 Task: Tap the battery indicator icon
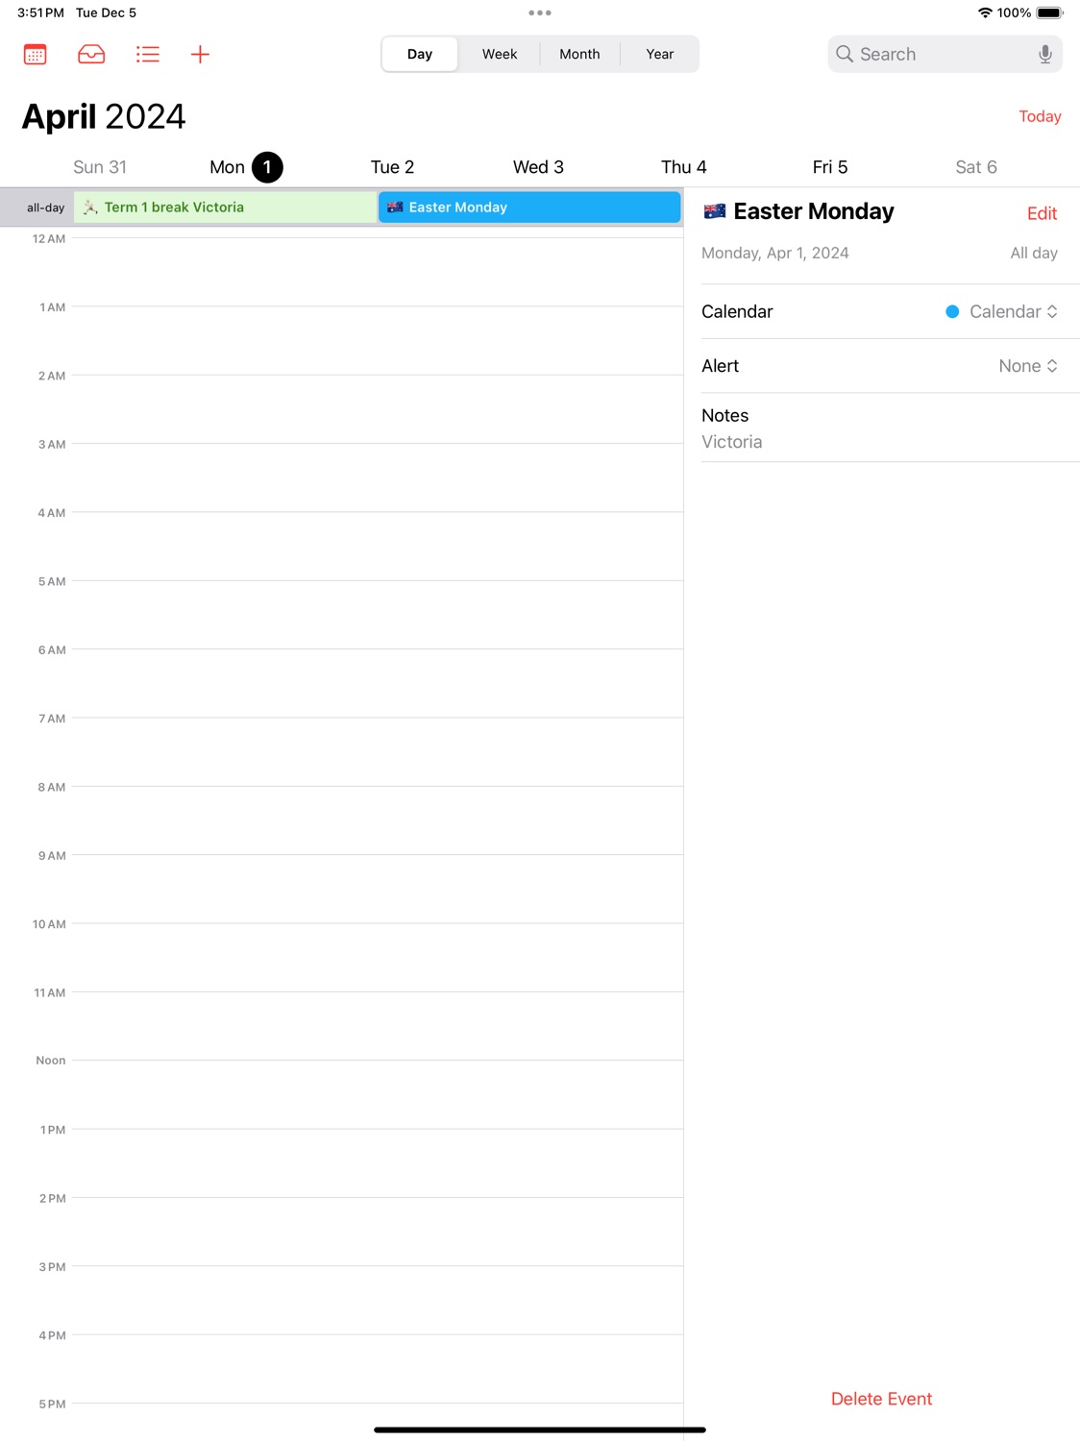1049,12
